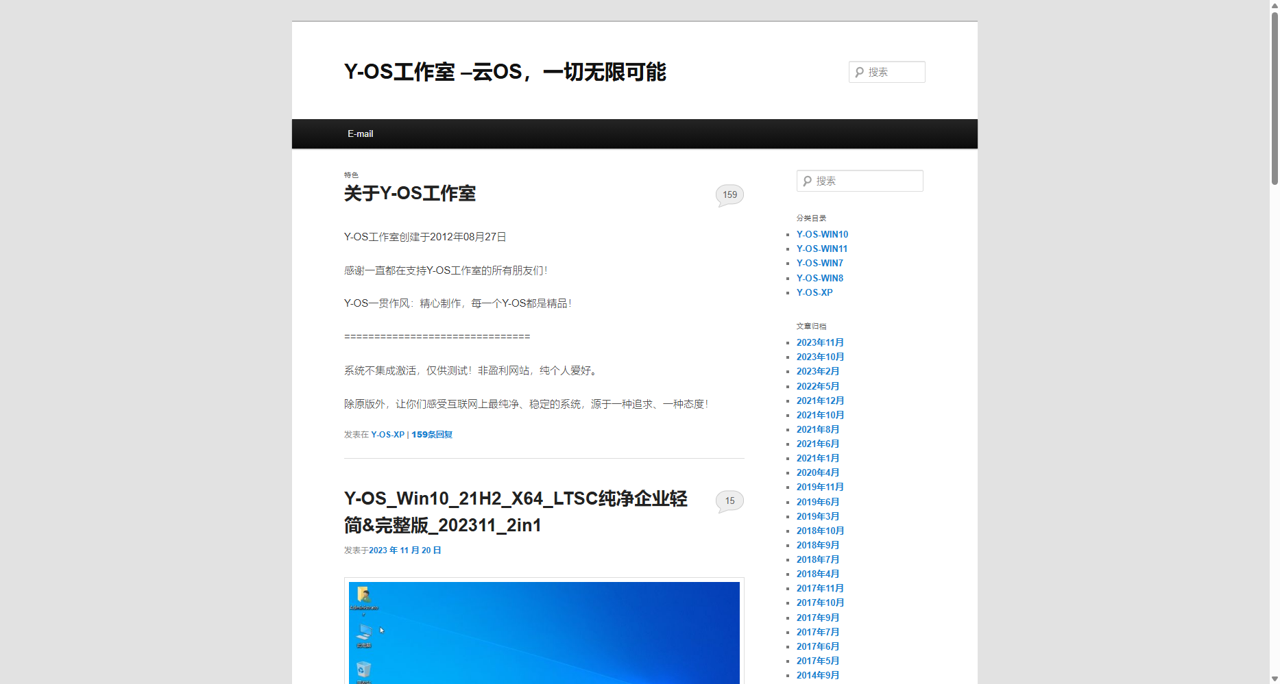
Task: Open the Windows desktop screenshot thumbnail
Action: pyautogui.click(x=544, y=632)
